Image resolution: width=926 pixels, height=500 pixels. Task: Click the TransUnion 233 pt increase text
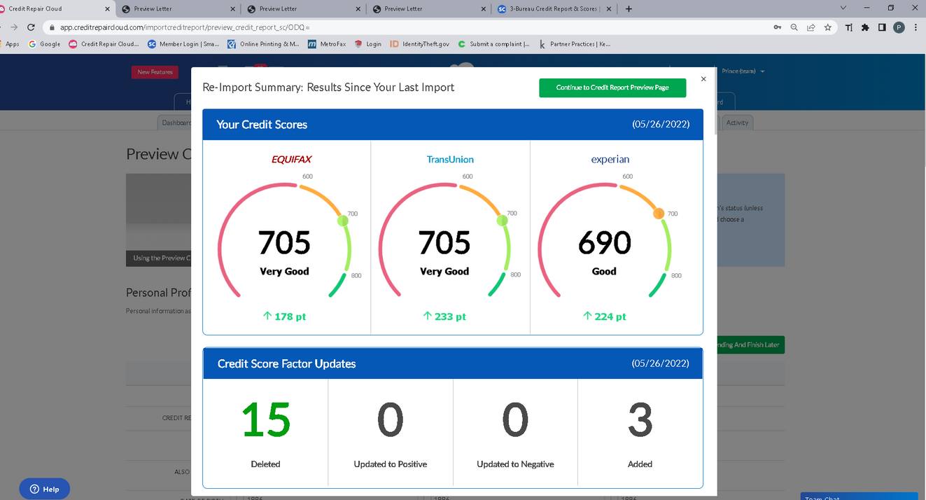click(x=444, y=317)
